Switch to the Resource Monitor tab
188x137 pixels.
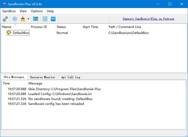43,77
